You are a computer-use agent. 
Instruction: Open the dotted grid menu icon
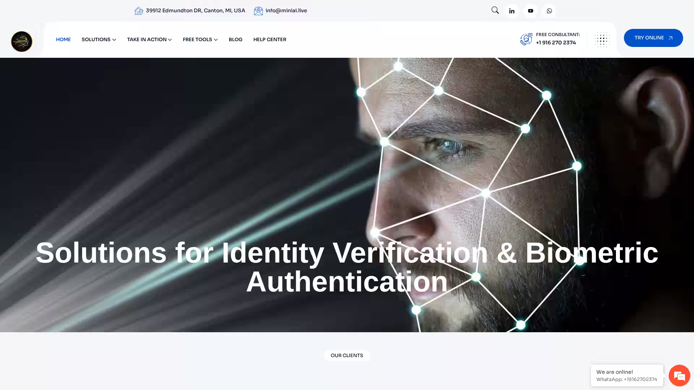pyautogui.click(x=602, y=40)
